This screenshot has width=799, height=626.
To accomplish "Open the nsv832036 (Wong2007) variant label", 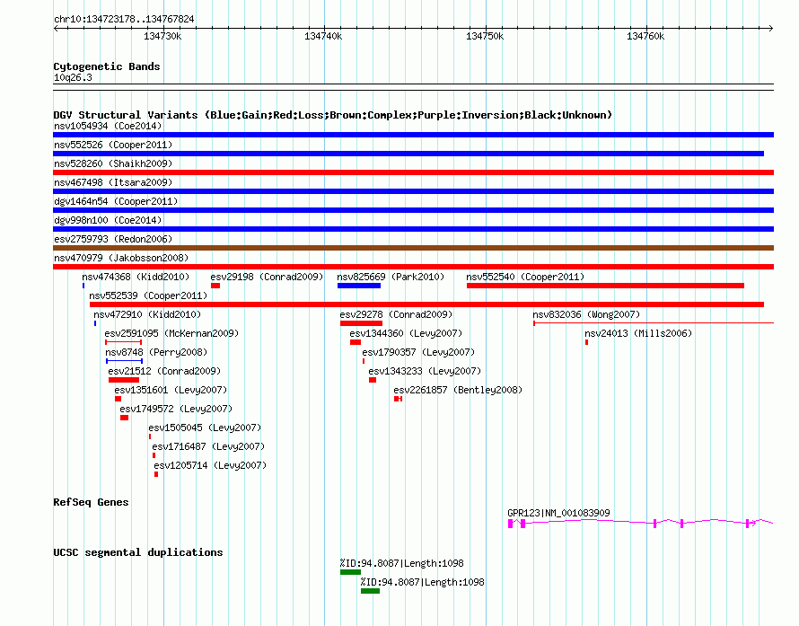I will 586,314.
